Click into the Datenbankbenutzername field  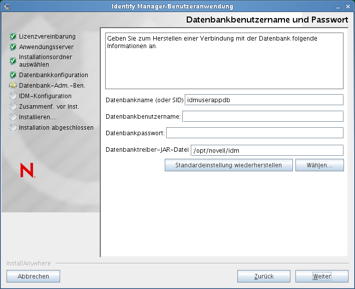pos(263,116)
